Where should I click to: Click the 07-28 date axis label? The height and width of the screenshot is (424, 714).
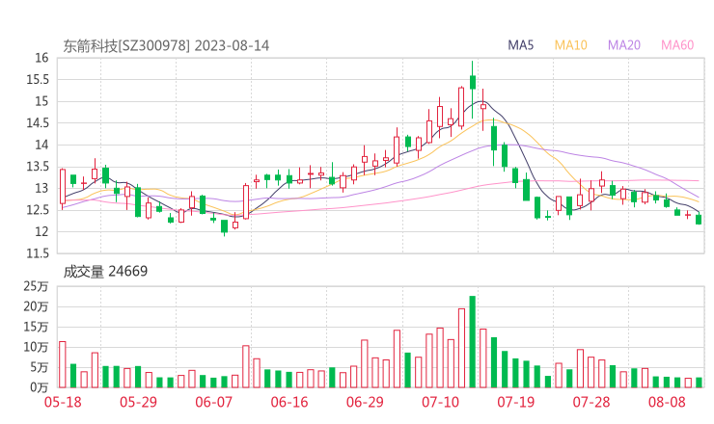tap(591, 402)
